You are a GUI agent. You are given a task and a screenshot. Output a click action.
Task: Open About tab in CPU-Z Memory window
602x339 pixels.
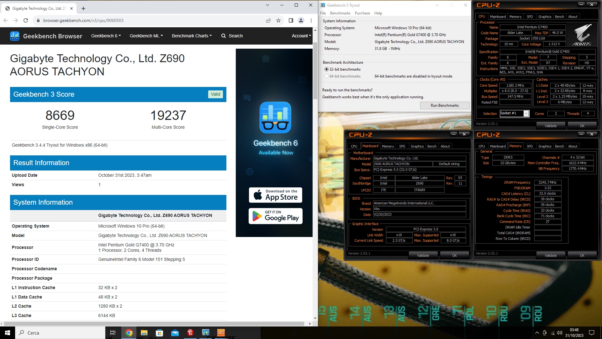573,146
